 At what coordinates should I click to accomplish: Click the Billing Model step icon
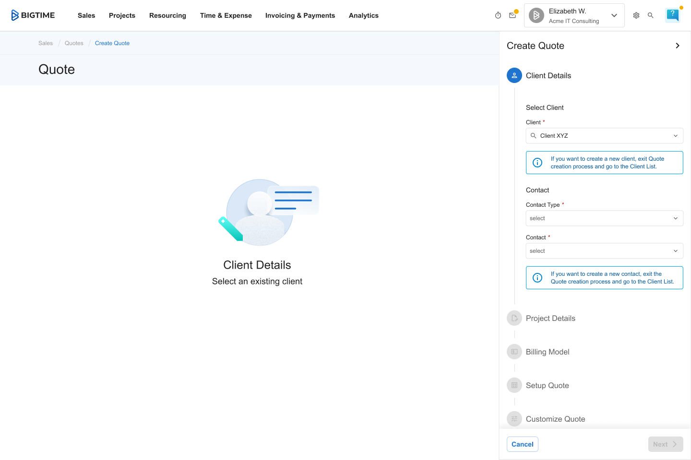tap(514, 352)
